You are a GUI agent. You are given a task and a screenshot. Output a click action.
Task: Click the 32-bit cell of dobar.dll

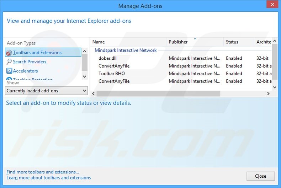point(263,58)
